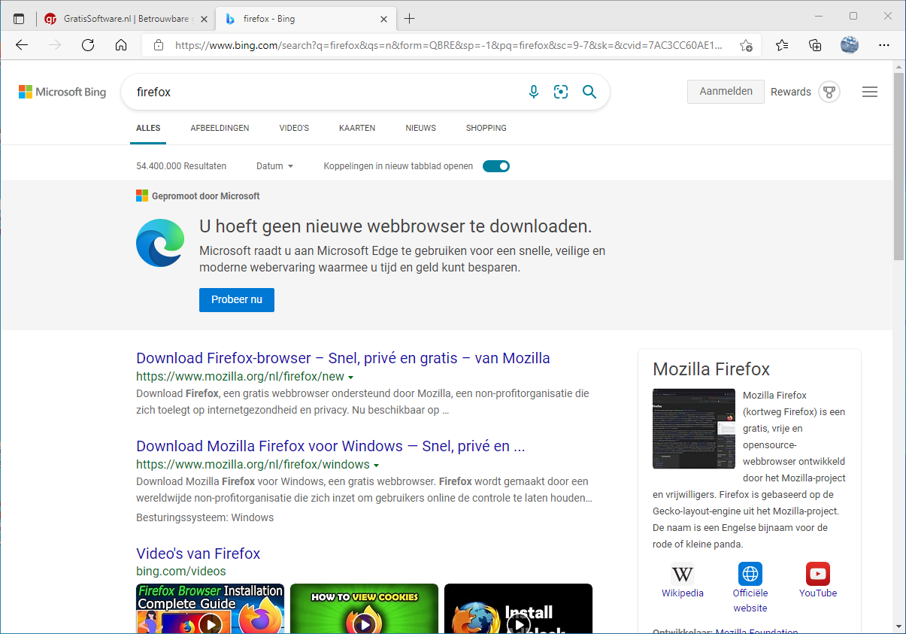Image resolution: width=906 pixels, height=634 pixels.
Task: Go to browser home icon
Action: pos(121,45)
